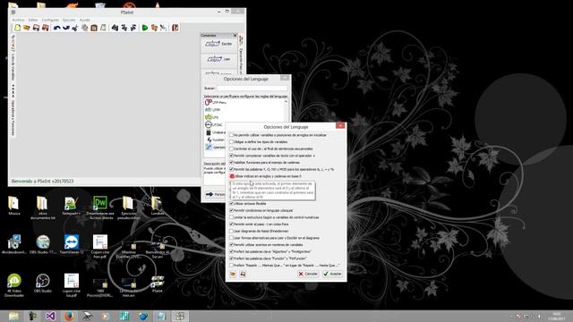The height and width of the screenshot is (322, 573).
Task: Toggle 'Permitir omitir el paso -1' checkbox
Action: pos(231,225)
